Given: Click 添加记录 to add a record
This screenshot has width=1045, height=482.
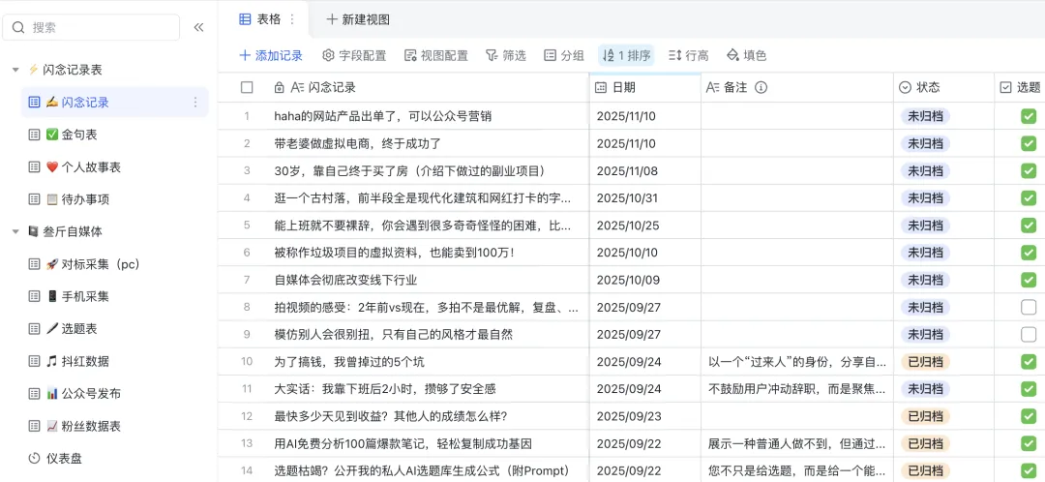Looking at the screenshot, I should point(271,55).
